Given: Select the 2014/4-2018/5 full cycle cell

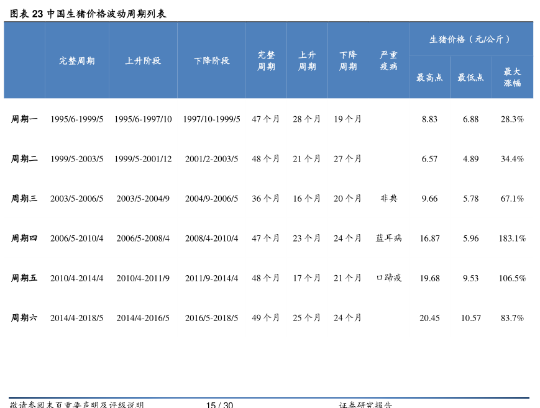Looking at the screenshot, I should [x=76, y=318].
